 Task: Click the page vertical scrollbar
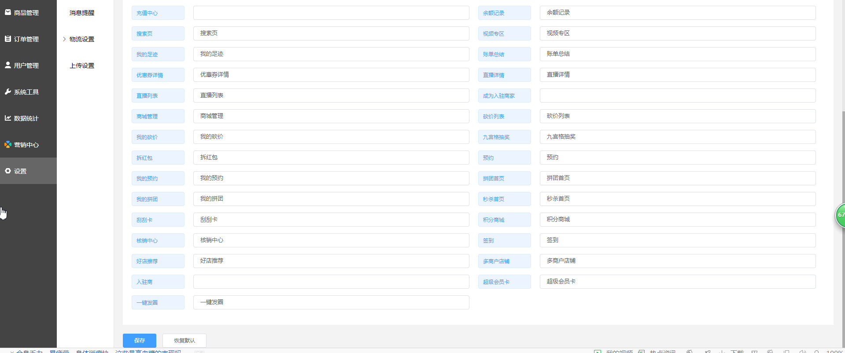843,229
